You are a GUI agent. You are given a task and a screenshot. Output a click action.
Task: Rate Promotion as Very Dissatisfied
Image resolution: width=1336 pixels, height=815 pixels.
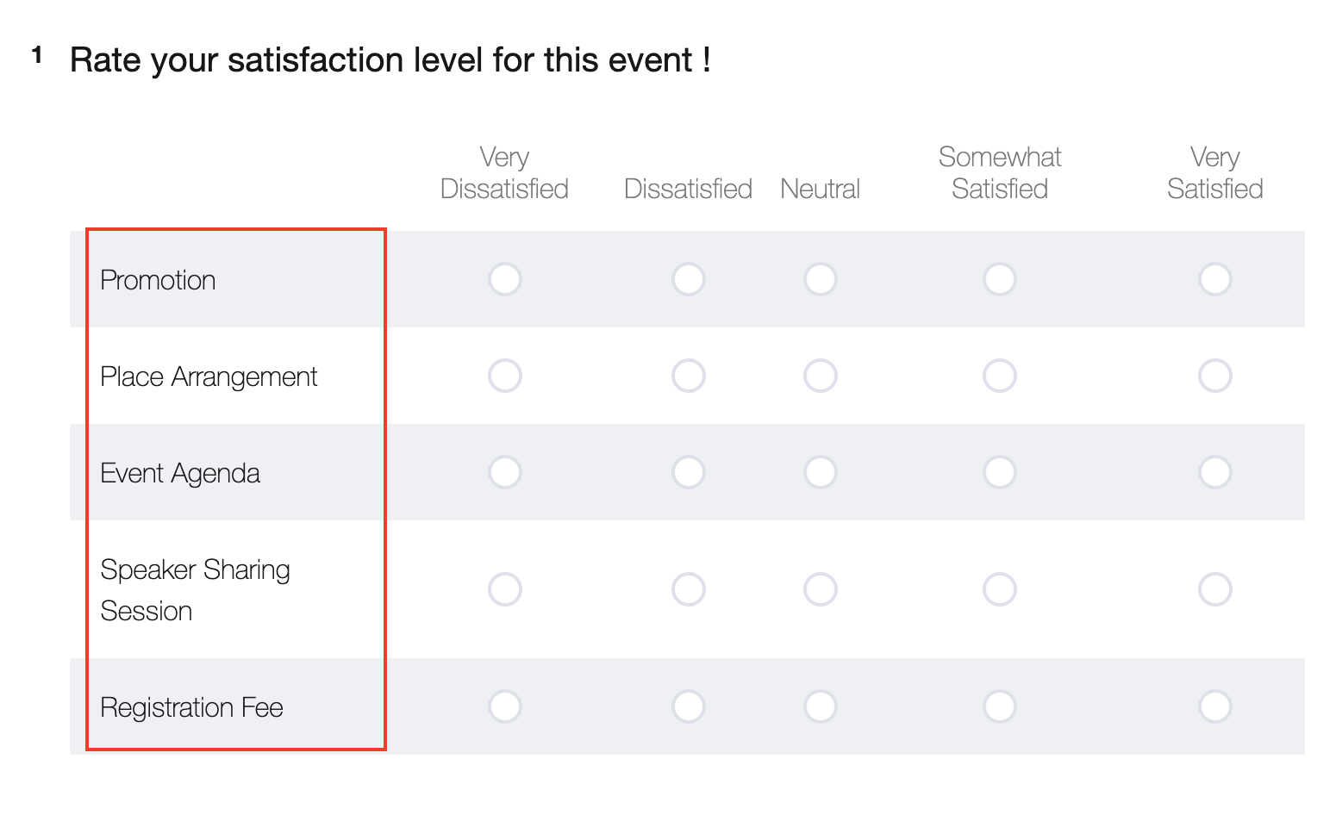pyautogui.click(x=504, y=279)
